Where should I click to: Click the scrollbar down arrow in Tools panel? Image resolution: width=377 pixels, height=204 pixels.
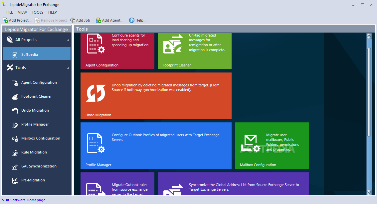pos(369,192)
